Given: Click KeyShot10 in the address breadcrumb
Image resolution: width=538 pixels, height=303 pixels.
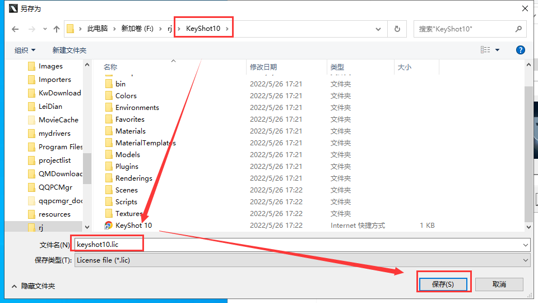Looking at the screenshot, I should point(203,29).
